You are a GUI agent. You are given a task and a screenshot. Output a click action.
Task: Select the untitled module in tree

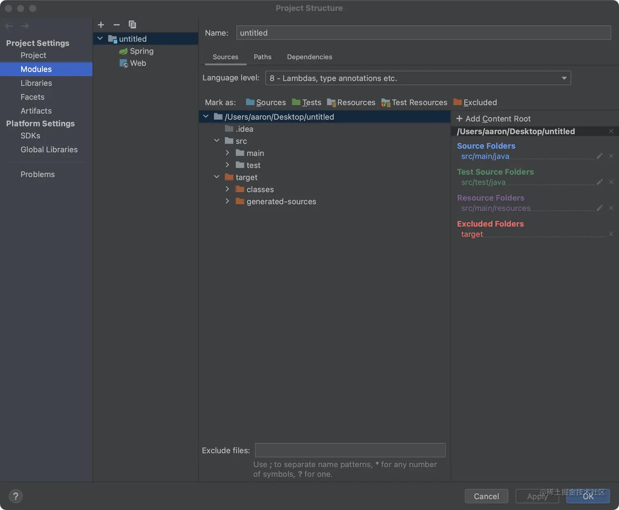[146, 39]
